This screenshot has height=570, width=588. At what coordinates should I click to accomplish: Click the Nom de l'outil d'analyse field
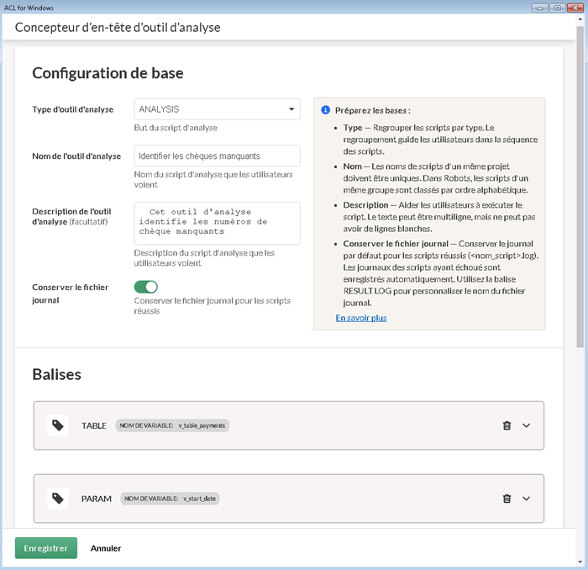pos(217,156)
